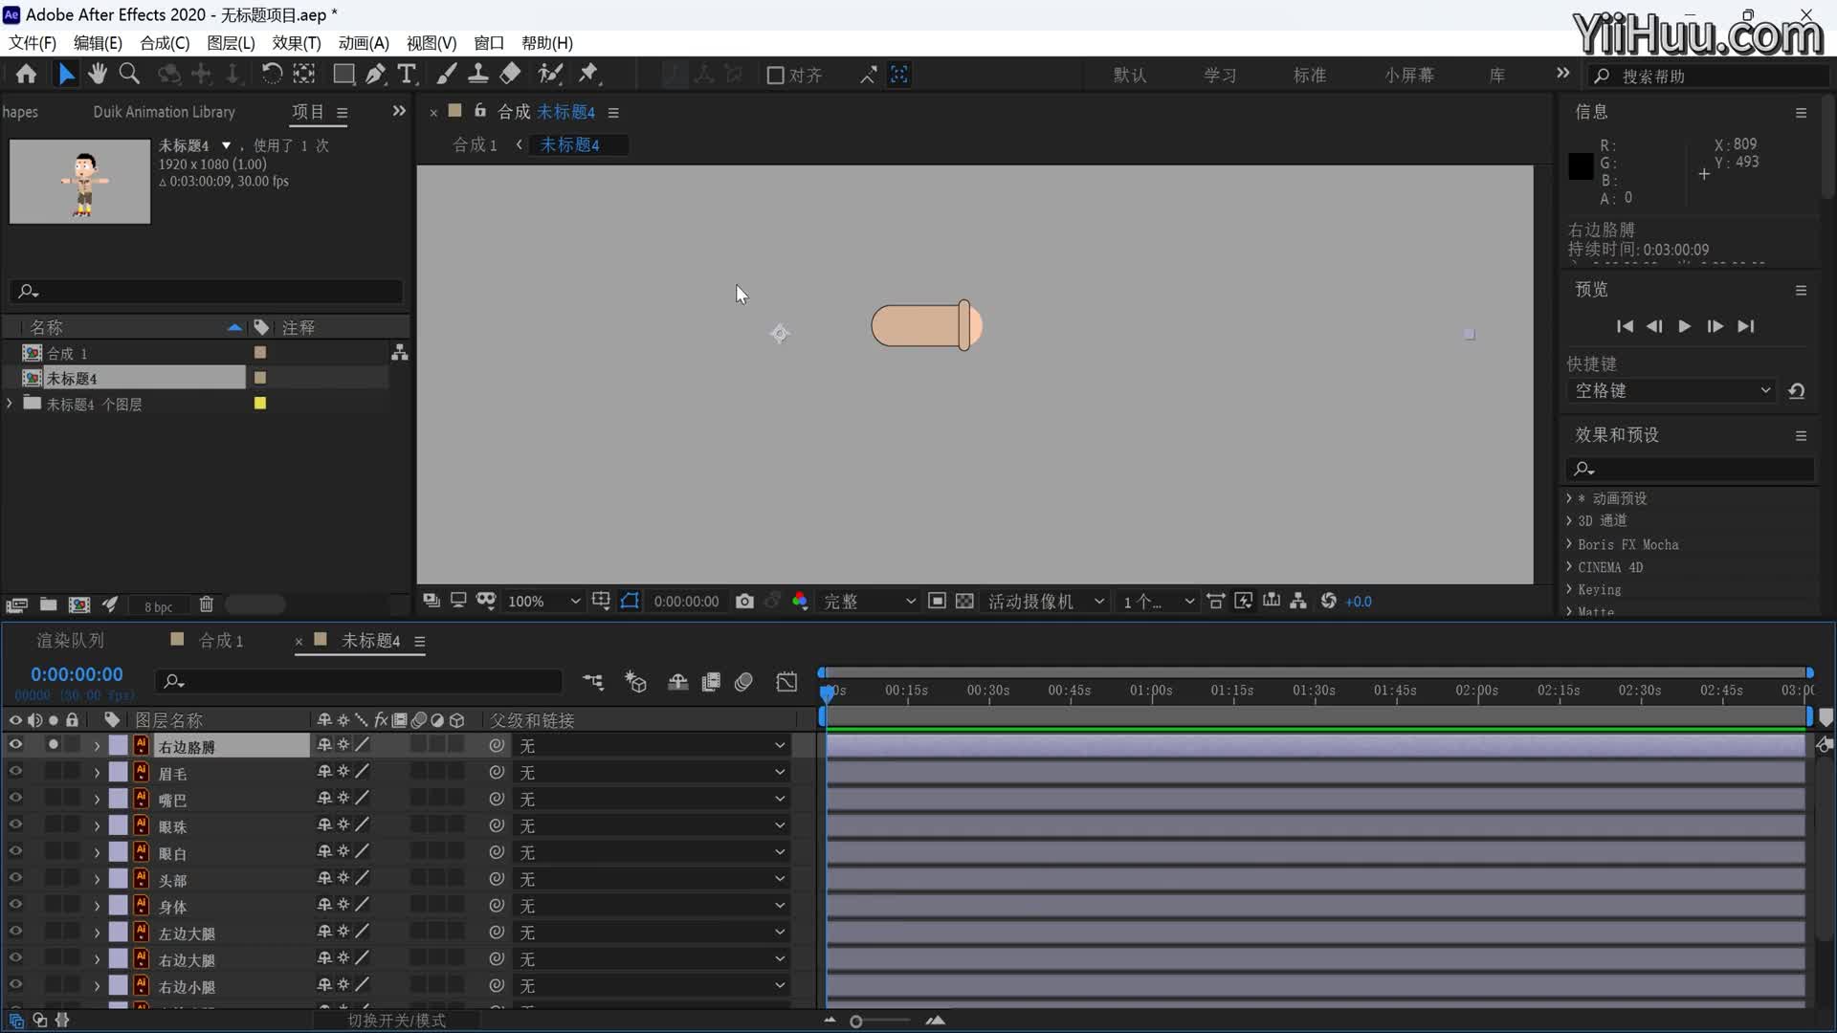The height and width of the screenshot is (1033, 1837).
Task: Select the Brush tool
Action: click(x=447, y=75)
